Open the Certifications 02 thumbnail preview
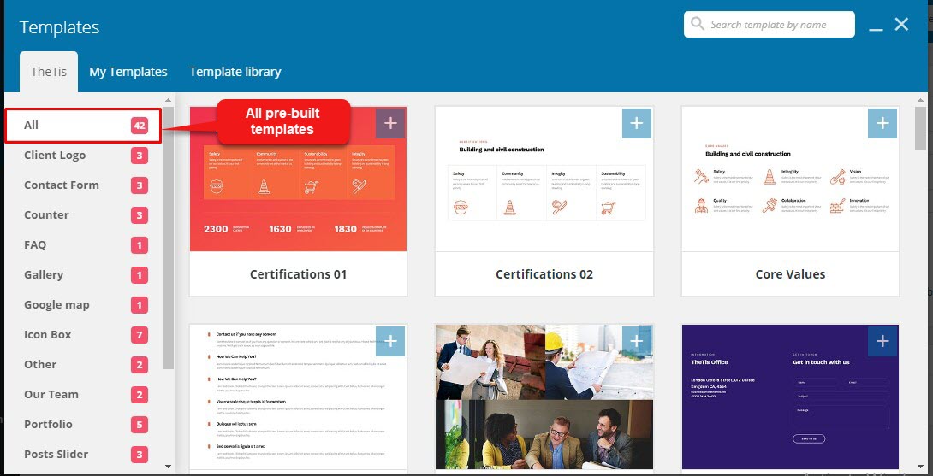The image size is (933, 476). (544, 179)
